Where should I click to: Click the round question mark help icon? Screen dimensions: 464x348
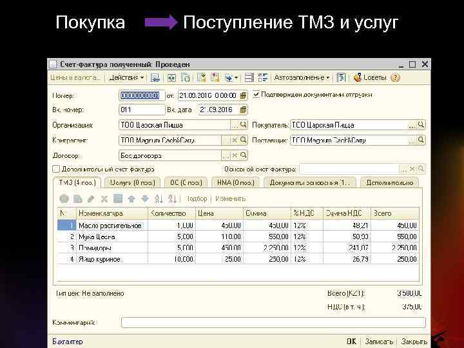click(x=395, y=77)
